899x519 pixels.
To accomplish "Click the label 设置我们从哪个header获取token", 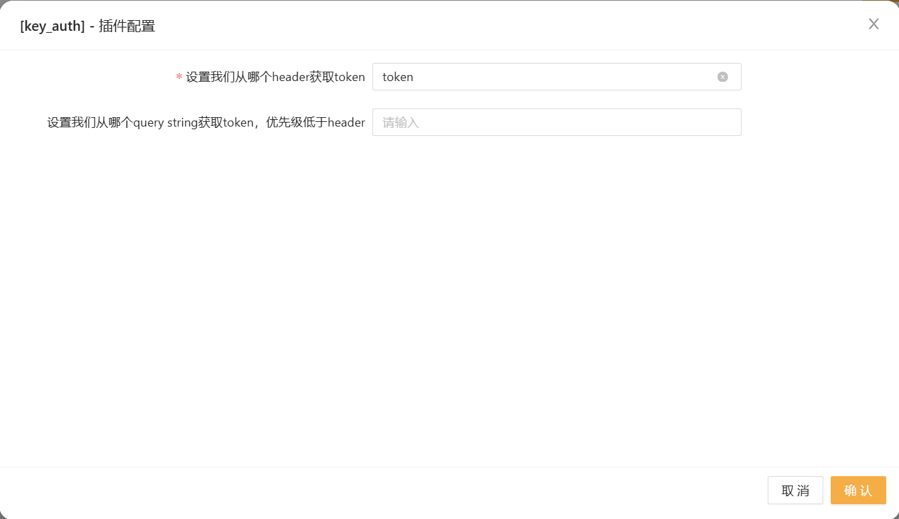I will pyautogui.click(x=275, y=77).
